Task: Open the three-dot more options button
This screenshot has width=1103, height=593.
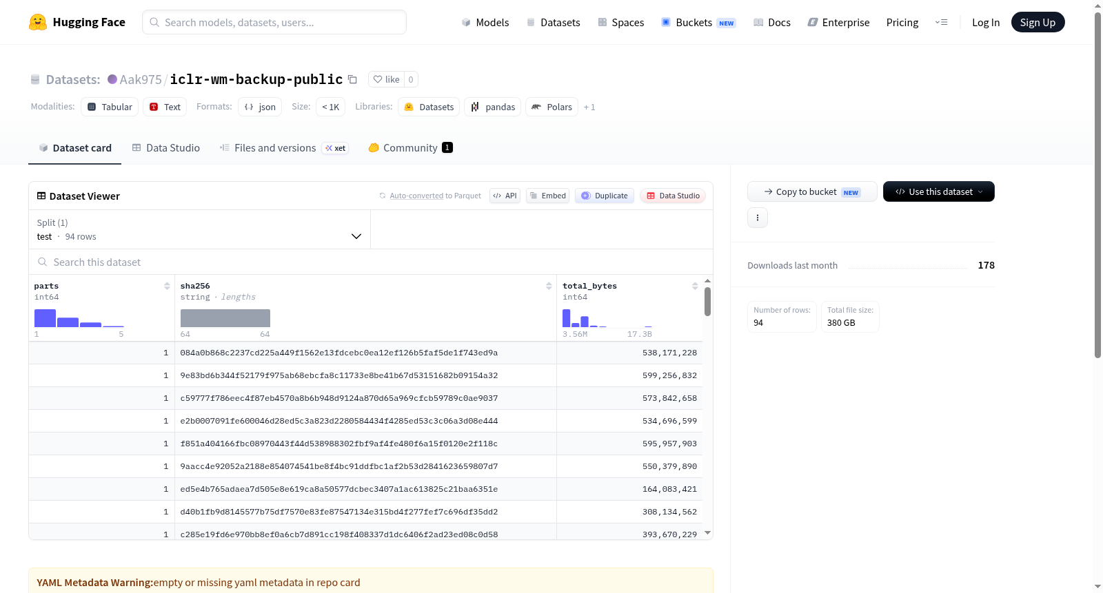Action: click(x=758, y=218)
